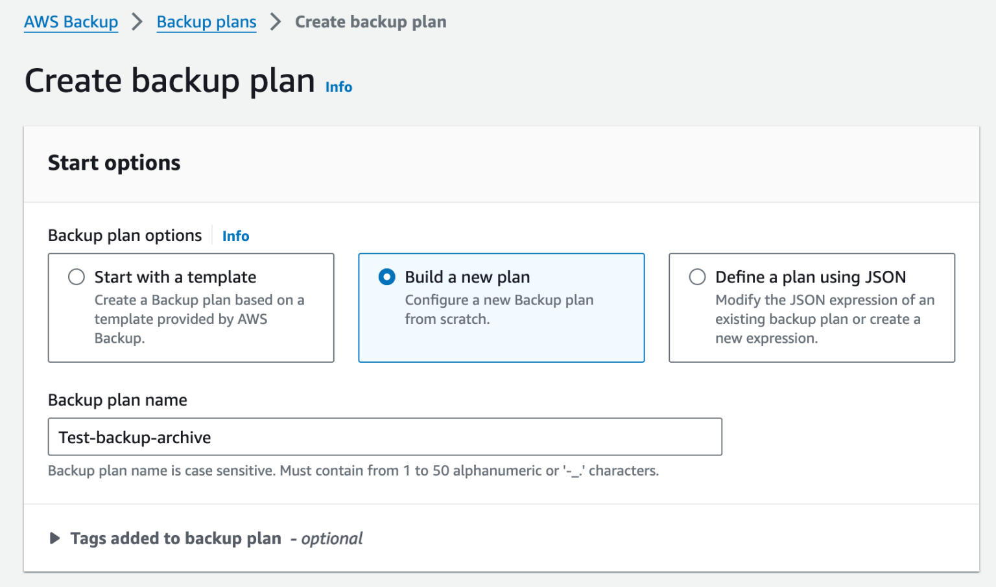Select the text "Test-backup-archive"
The width and height of the screenshot is (996, 587).
[x=133, y=437]
